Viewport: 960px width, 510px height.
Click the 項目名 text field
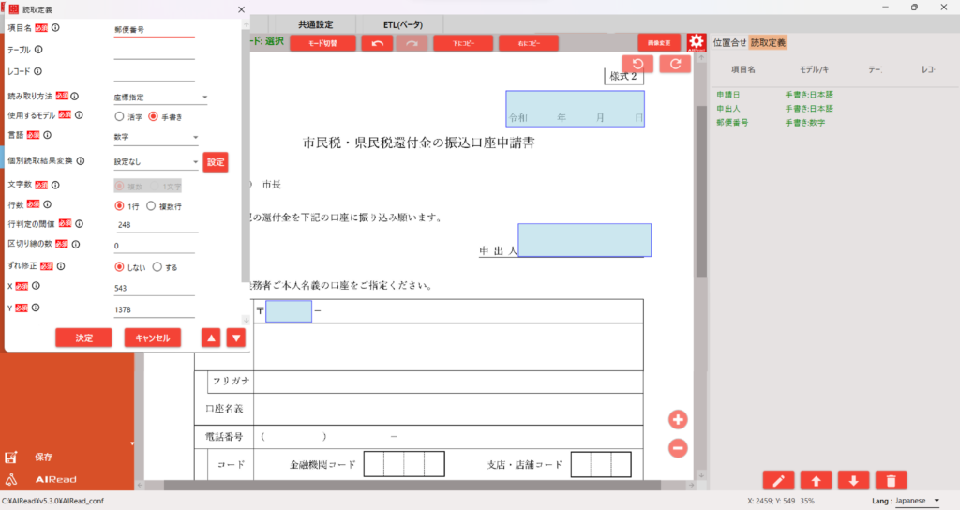pos(154,30)
